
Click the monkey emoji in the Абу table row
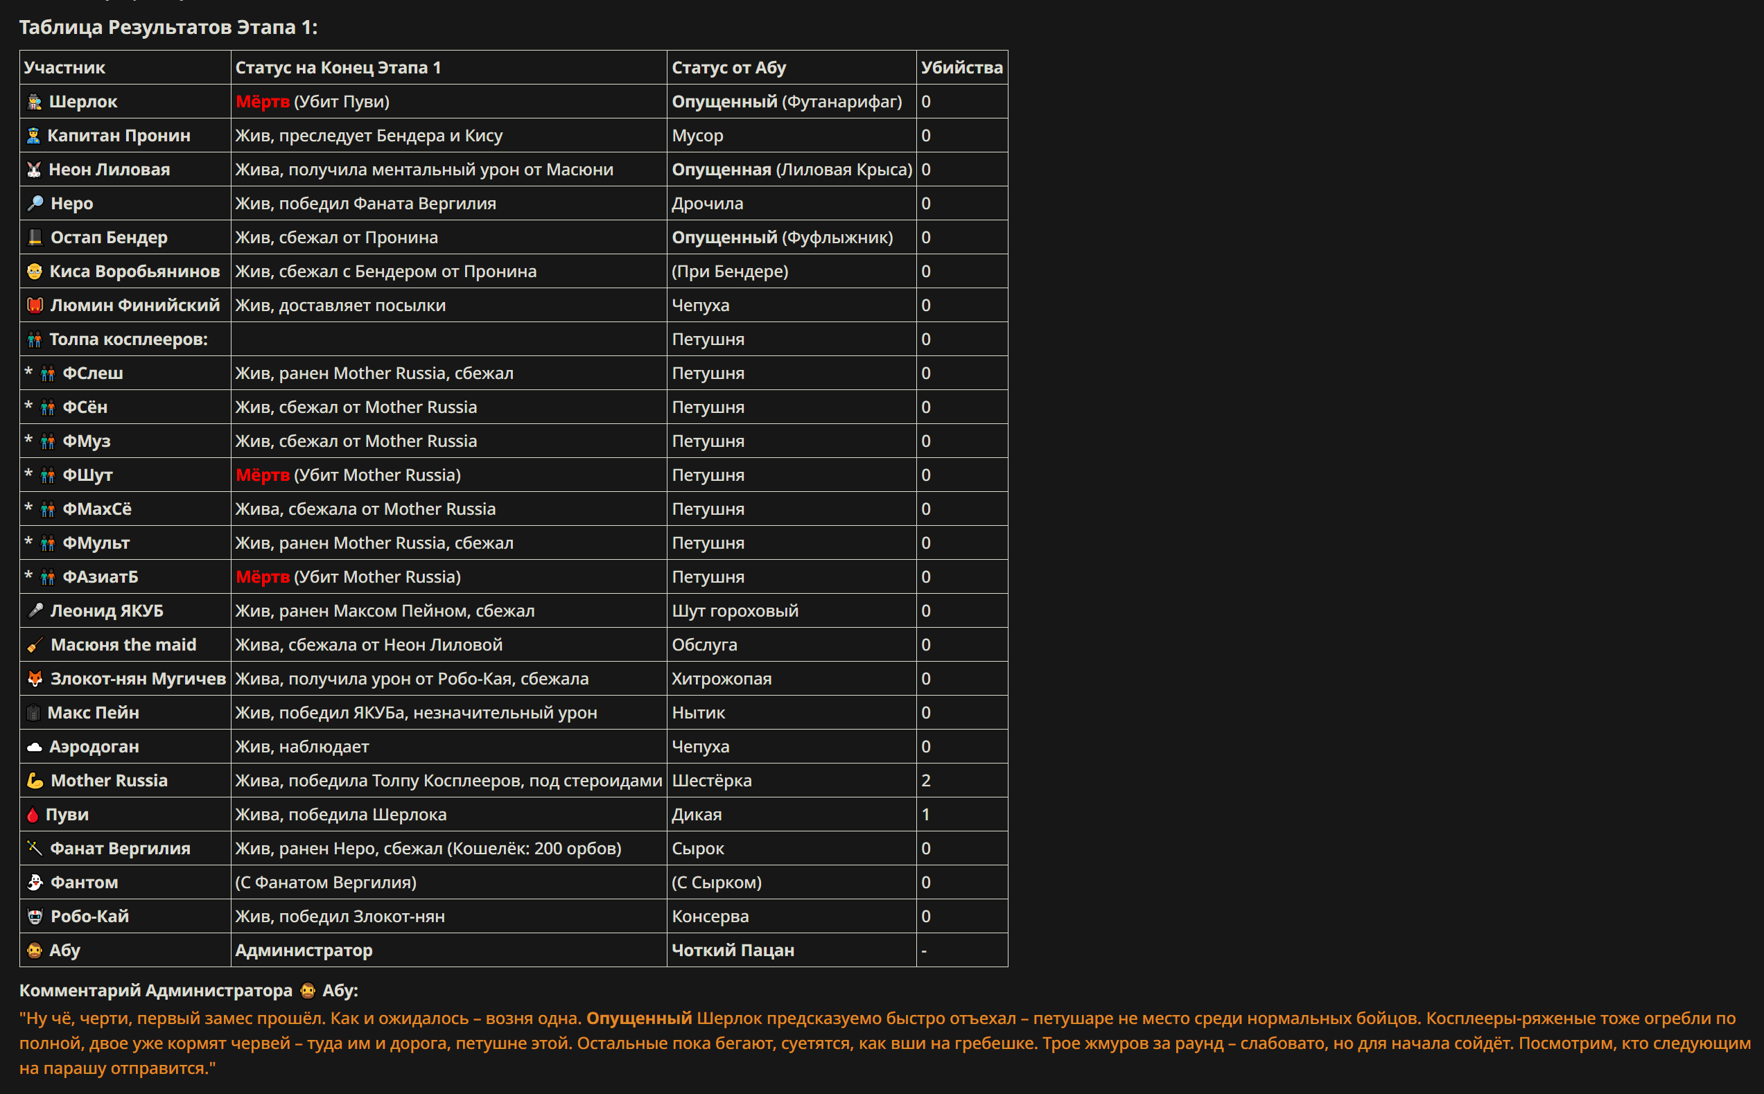[x=34, y=951]
